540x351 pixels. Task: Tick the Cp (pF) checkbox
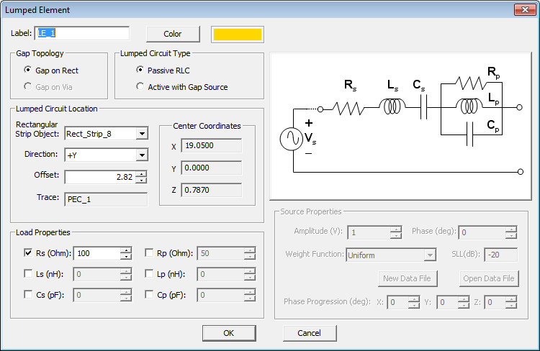click(150, 295)
